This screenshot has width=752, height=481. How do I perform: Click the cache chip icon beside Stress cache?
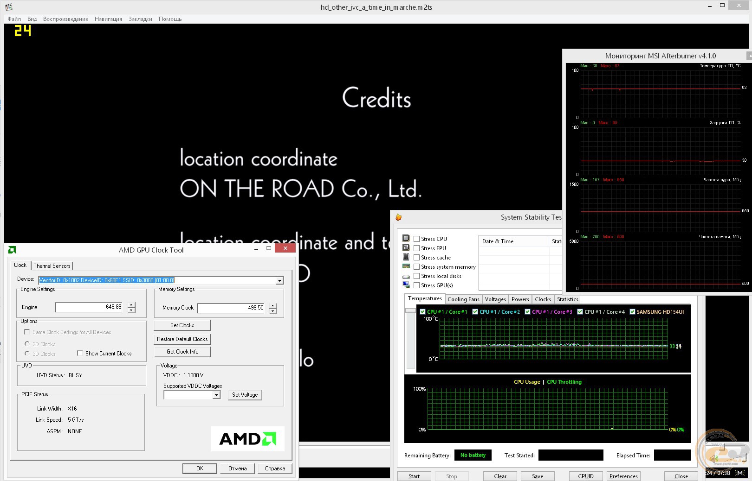coord(406,257)
